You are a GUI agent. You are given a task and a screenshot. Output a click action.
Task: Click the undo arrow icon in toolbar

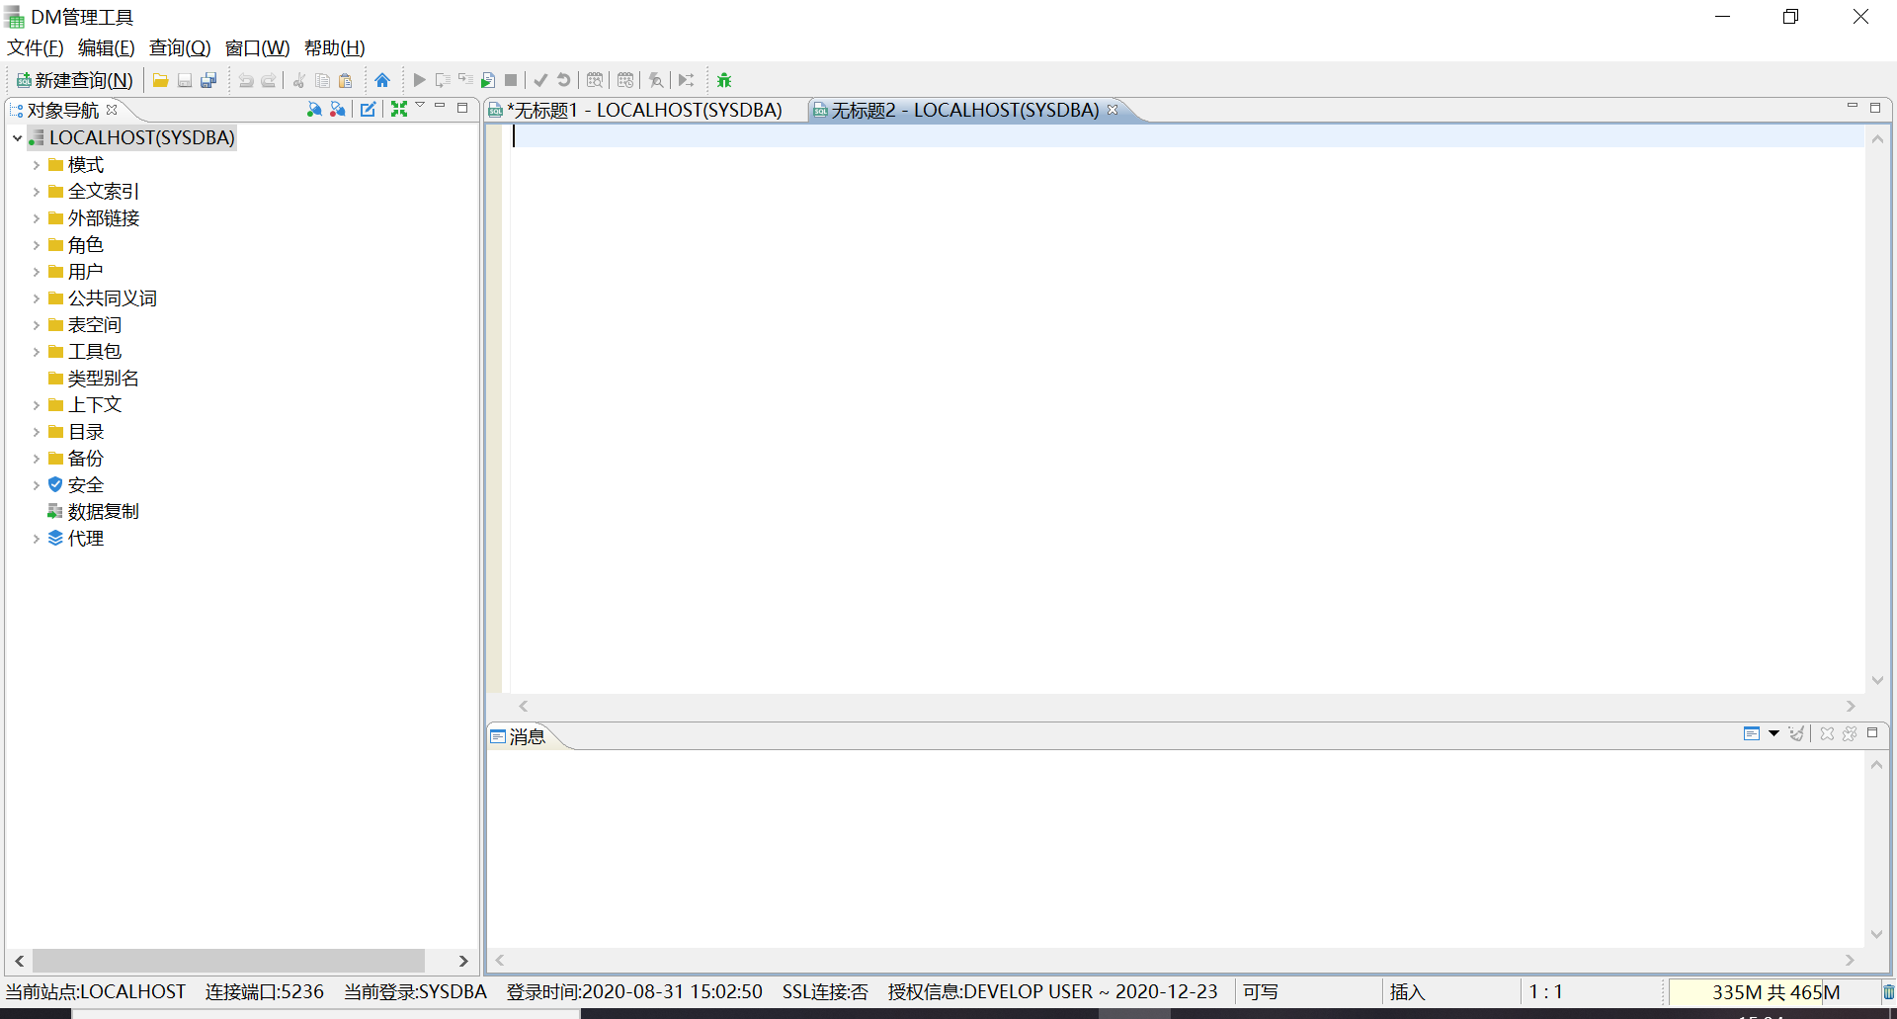click(246, 80)
